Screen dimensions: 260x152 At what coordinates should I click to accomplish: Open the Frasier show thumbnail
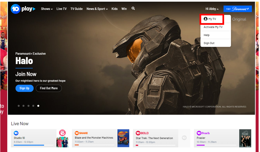[245, 138]
